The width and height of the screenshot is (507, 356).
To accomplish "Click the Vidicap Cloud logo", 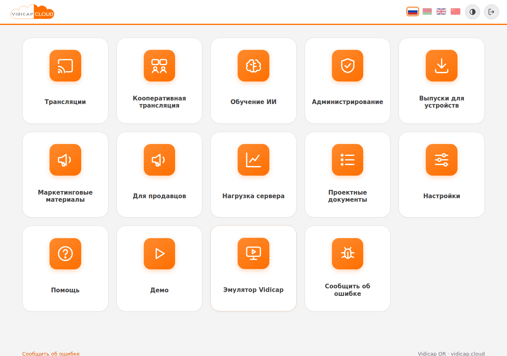I will coord(32,12).
